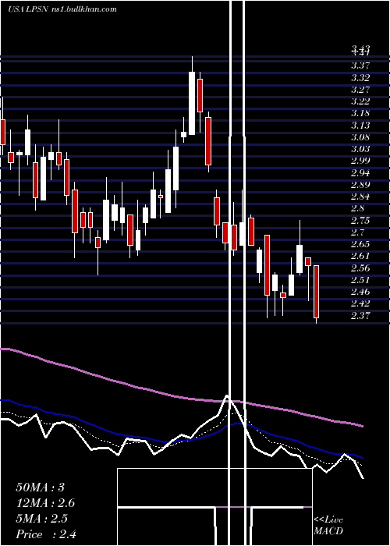Select the 3.22 price level label

[360, 101]
